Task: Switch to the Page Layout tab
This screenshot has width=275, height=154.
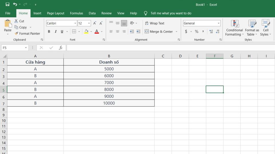Action: [55, 13]
